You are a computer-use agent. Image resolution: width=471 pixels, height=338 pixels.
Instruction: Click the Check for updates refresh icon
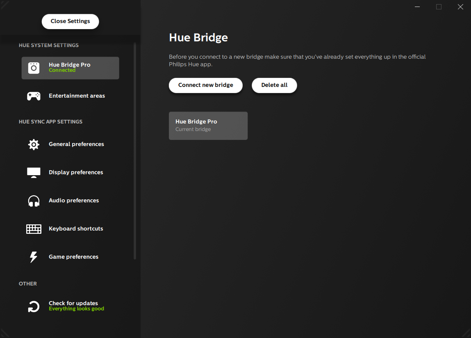tap(34, 306)
